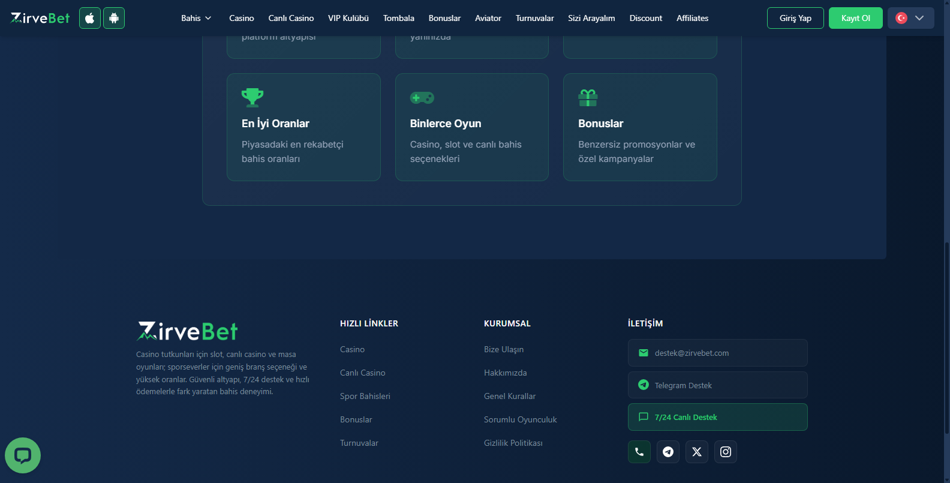Image resolution: width=950 pixels, height=483 pixels.
Task: Open Genel Kurallar link
Action: (x=510, y=396)
